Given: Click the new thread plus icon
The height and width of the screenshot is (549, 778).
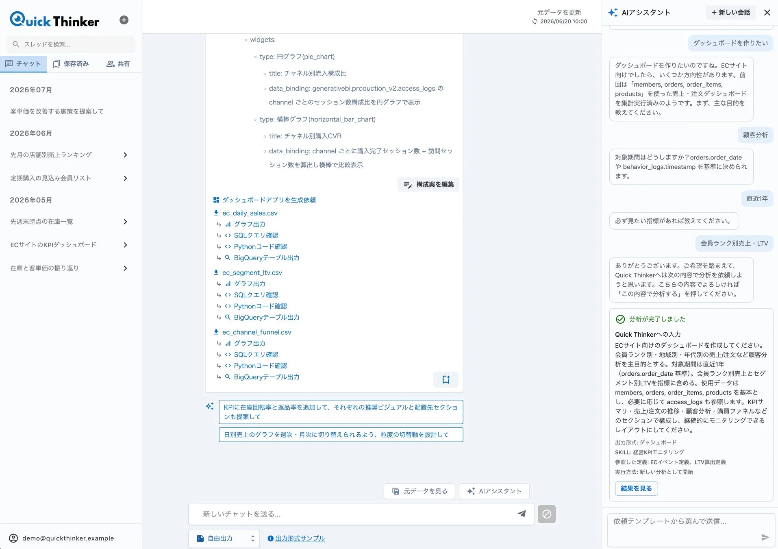Looking at the screenshot, I should 124,20.
